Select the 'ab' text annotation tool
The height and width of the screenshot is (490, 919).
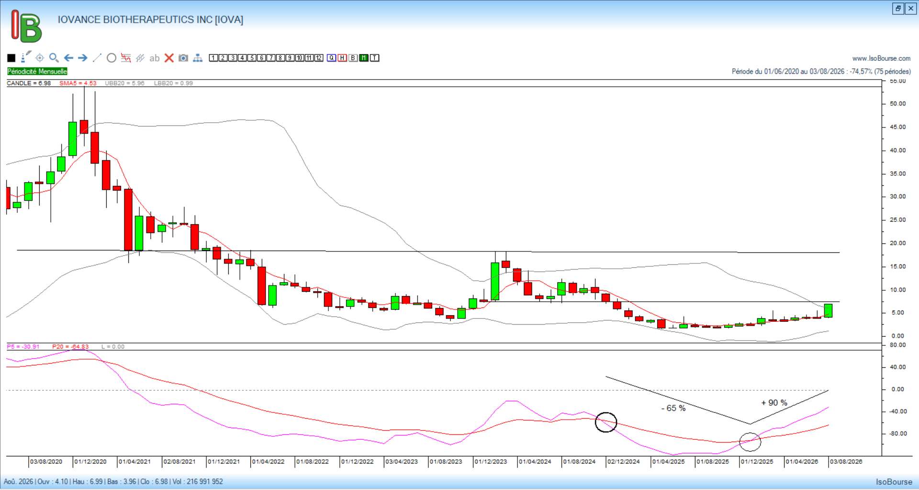point(154,58)
